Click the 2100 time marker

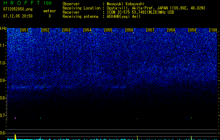tap(213, 30)
